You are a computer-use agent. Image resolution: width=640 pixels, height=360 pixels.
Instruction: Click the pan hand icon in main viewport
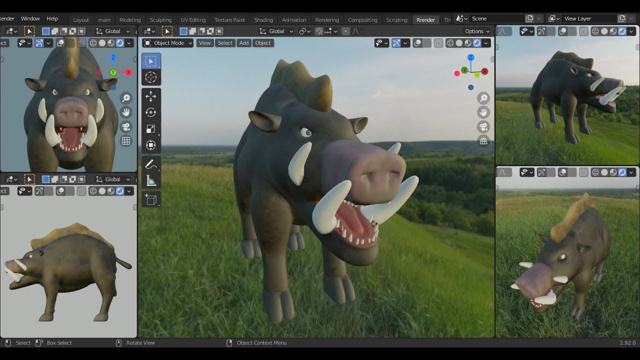[483, 112]
